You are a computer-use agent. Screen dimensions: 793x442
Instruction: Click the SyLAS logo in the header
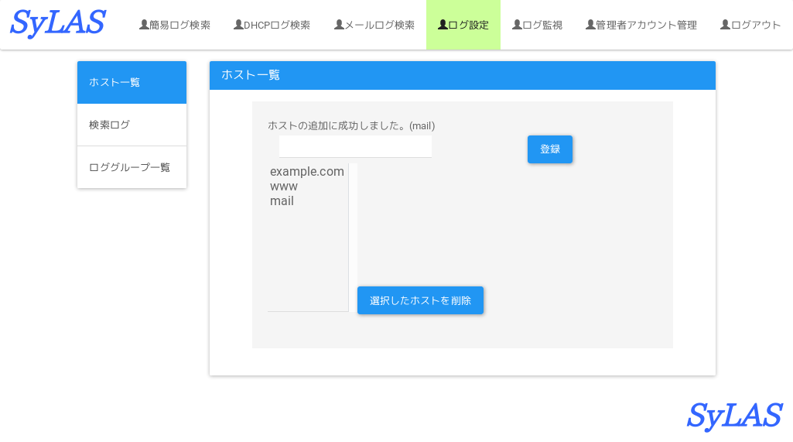point(58,24)
